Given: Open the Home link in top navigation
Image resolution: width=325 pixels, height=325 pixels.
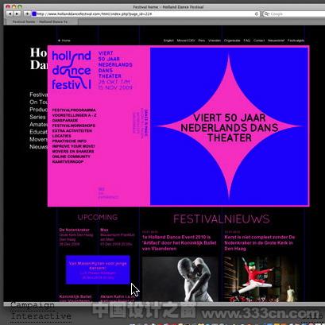Looking at the screenshot, I should click(x=64, y=41).
